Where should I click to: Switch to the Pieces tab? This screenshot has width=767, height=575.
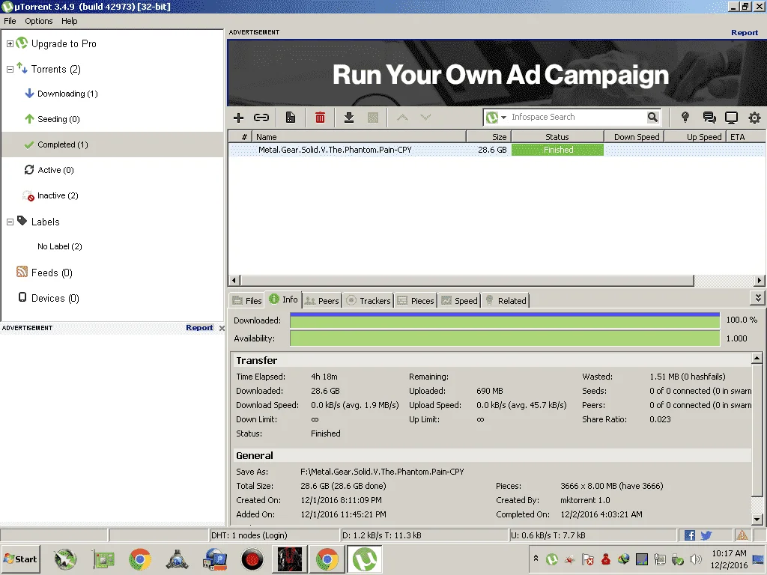(416, 301)
